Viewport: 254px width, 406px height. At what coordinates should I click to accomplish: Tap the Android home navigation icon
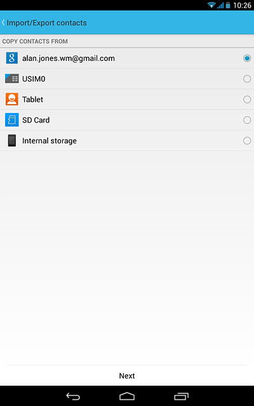tap(127, 396)
